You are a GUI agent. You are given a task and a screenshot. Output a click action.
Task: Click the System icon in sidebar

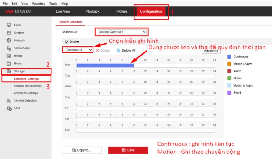pyautogui.click(x=9, y=33)
